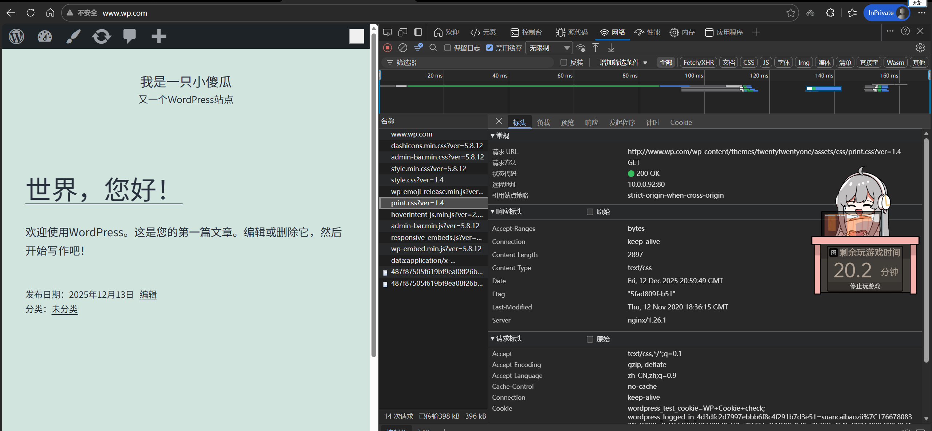Filter requests by the CSS type button
This screenshot has height=431, width=932.
[x=748, y=62]
